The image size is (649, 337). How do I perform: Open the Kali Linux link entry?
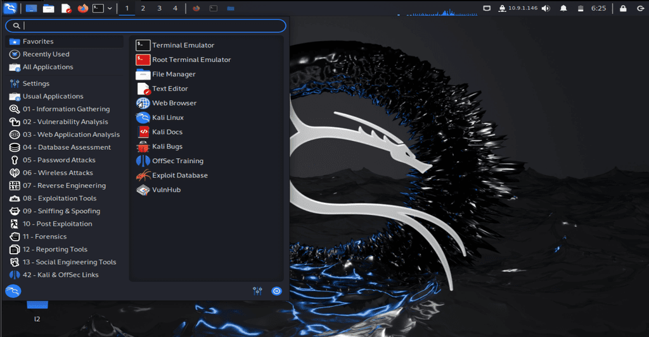[x=207, y=118]
